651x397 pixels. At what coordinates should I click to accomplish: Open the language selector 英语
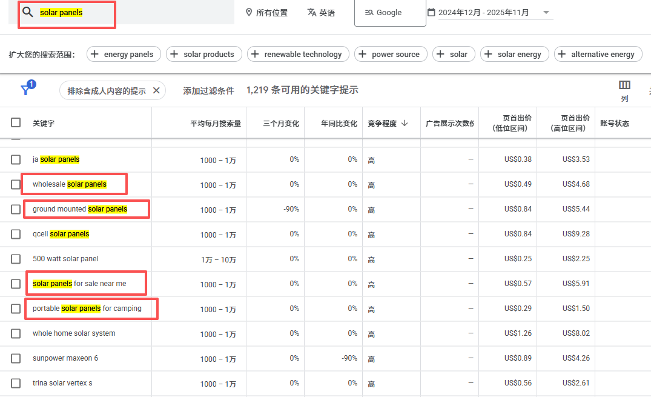point(321,13)
